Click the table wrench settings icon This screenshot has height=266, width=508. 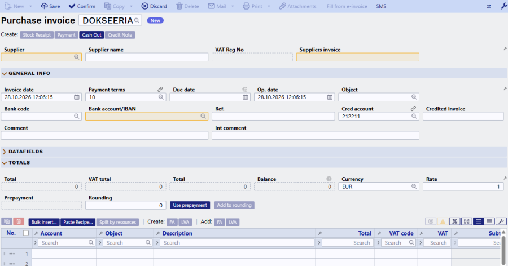pos(501,221)
